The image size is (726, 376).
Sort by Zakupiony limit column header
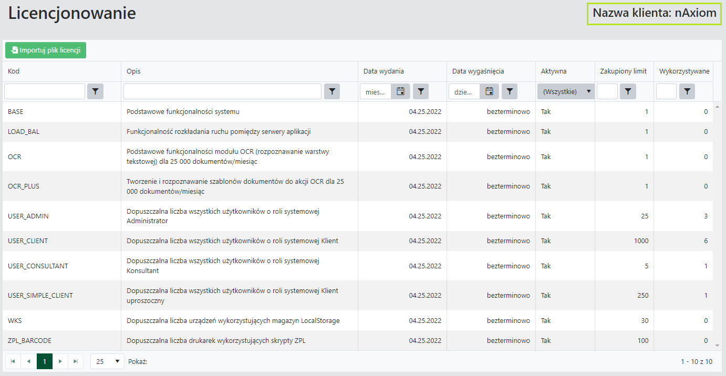[623, 71]
